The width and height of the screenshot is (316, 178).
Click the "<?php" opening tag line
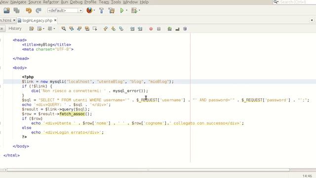(28, 77)
